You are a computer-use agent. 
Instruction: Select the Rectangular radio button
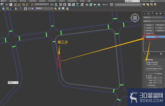click(x=147, y=85)
